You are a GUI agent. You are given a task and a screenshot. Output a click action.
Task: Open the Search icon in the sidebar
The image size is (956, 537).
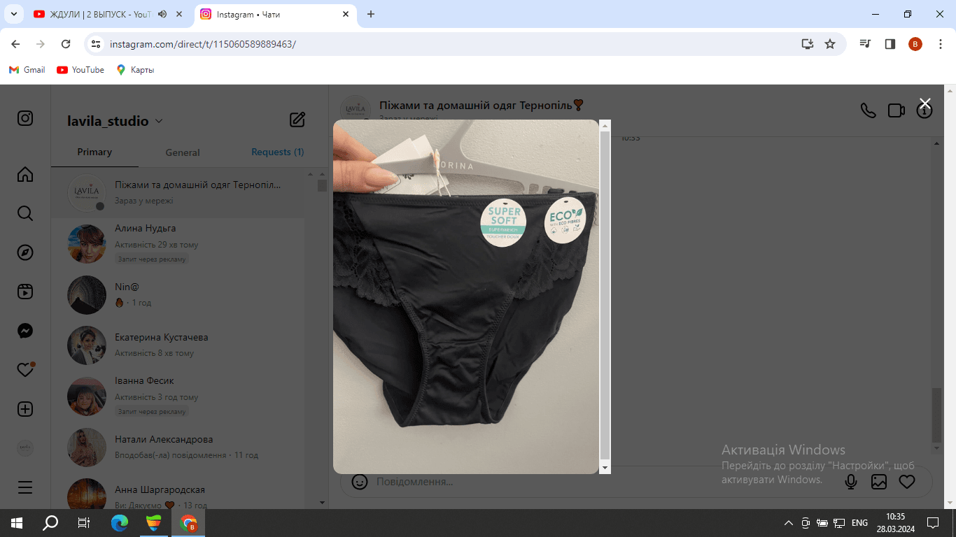tap(25, 213)
